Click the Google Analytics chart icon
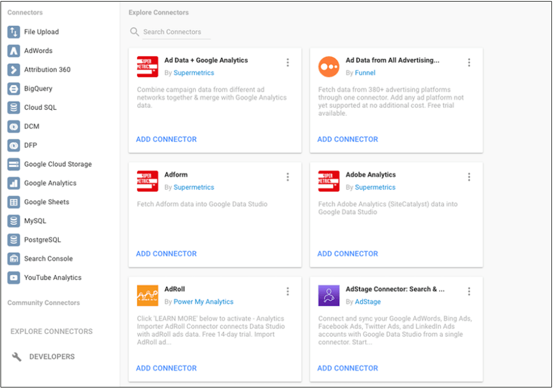 14,183
